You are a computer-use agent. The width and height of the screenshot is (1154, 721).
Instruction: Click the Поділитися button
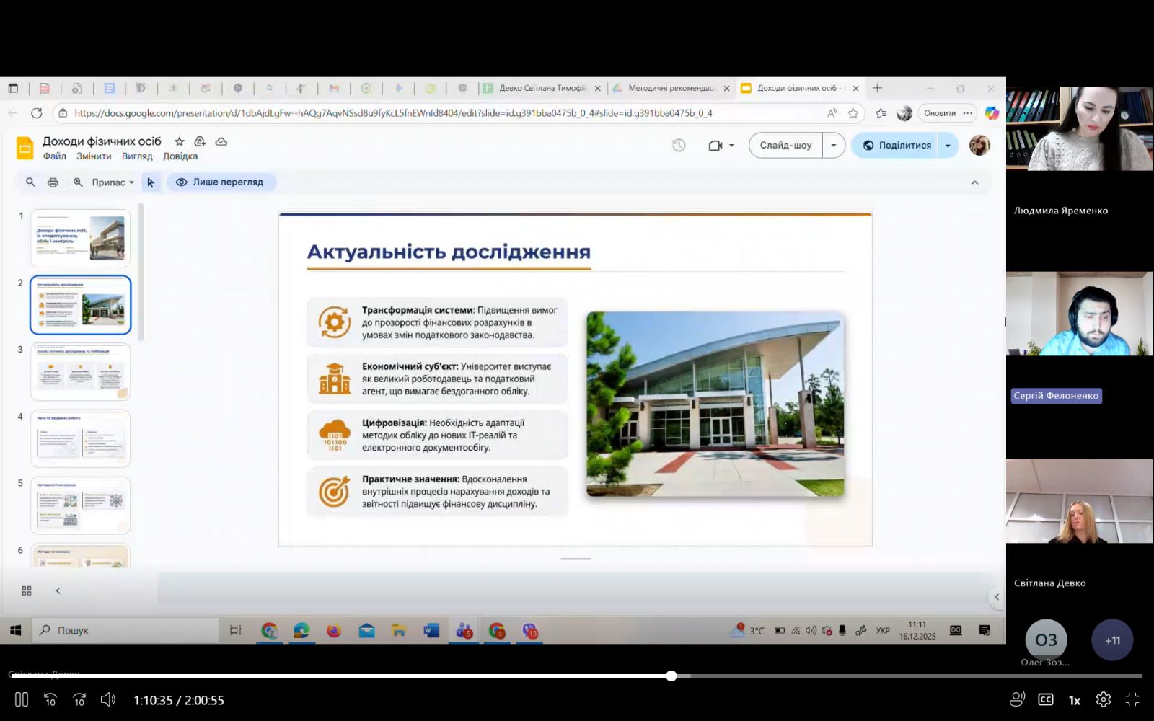tap(897, 145)
